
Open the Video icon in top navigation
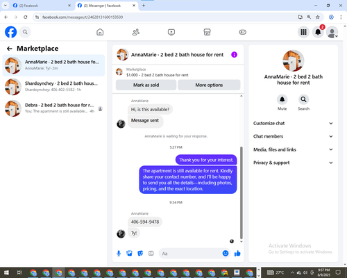[171, 32]
